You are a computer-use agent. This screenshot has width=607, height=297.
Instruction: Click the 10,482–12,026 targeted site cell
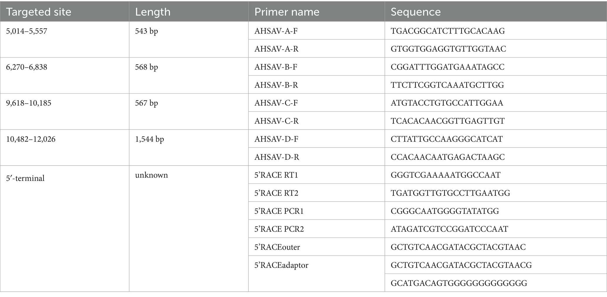point(65,148)
